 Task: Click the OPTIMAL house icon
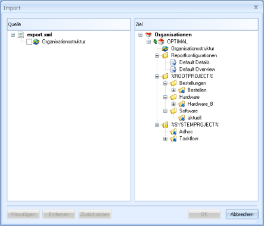click(x=161, y=42)
